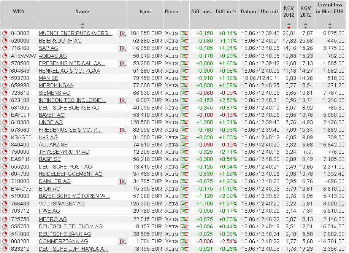This screenshot has height=253, width=349.
Task: Sort by the KGV 2012 column arrows
Action: (306, 25)
